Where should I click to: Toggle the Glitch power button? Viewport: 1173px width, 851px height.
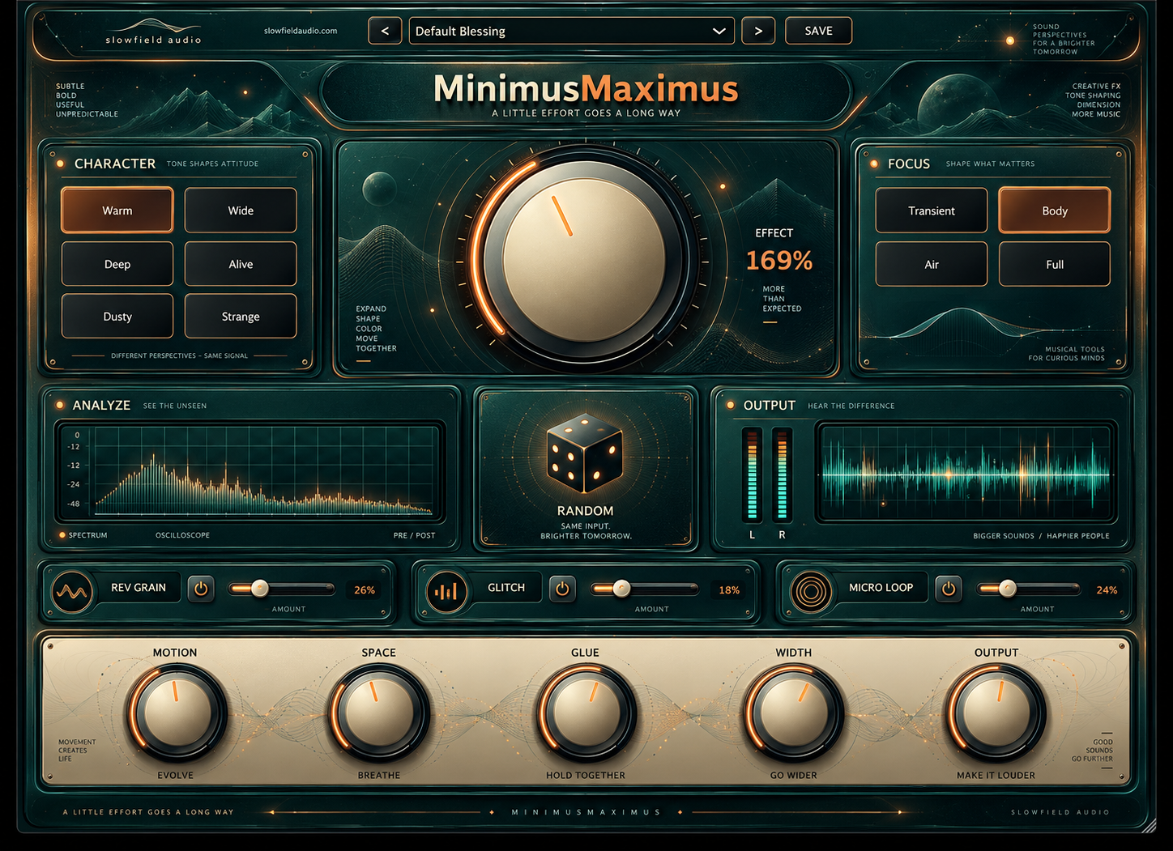(562, 589)
